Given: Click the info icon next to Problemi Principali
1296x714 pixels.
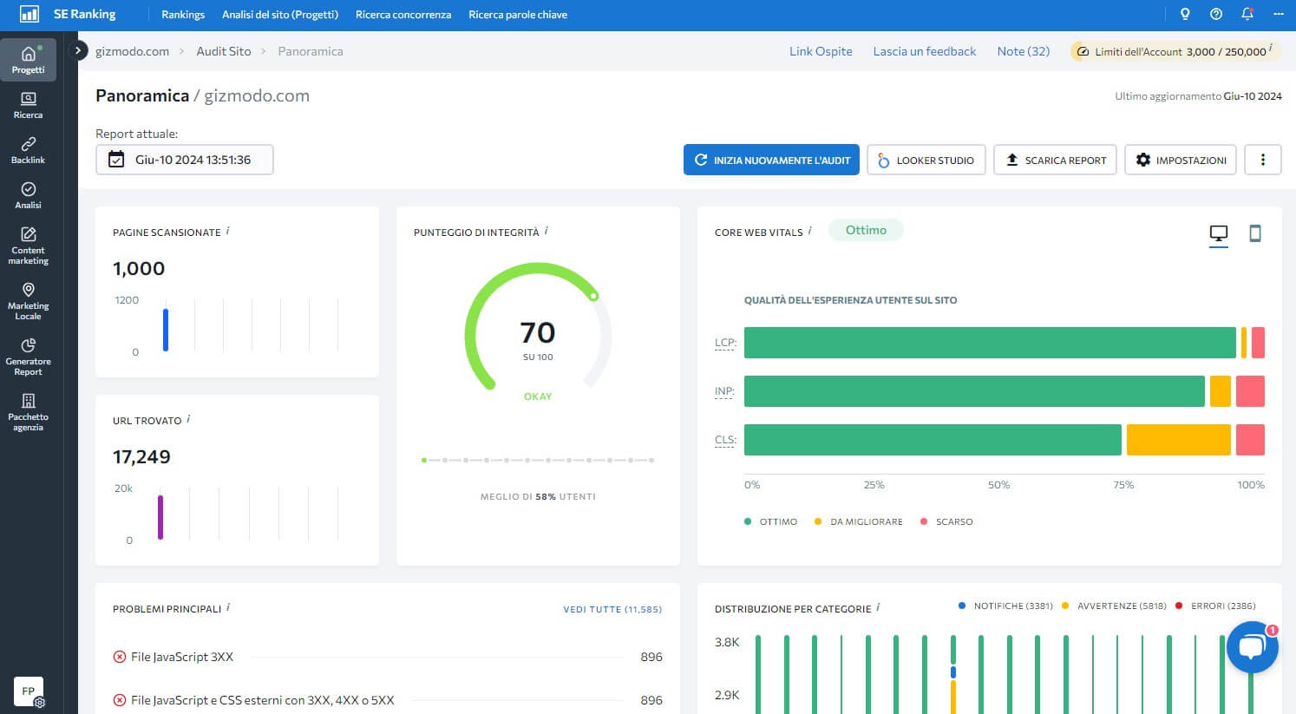Looking at the screenshot, I should 228,607.
